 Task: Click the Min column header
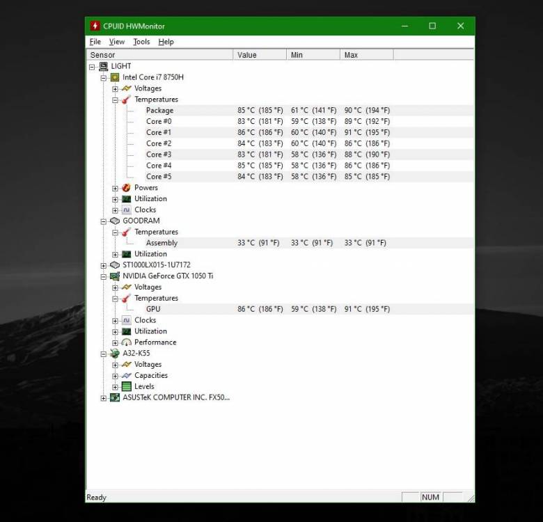point(313,55)
